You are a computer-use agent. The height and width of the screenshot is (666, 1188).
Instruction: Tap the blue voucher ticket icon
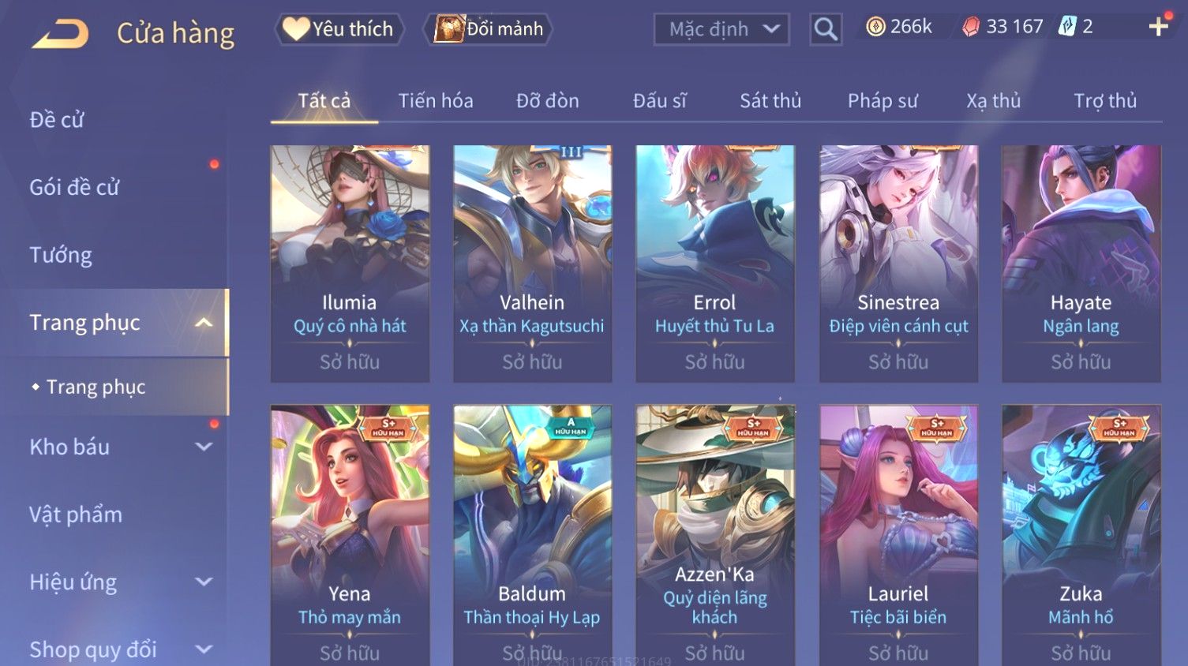click(1067, 27)
